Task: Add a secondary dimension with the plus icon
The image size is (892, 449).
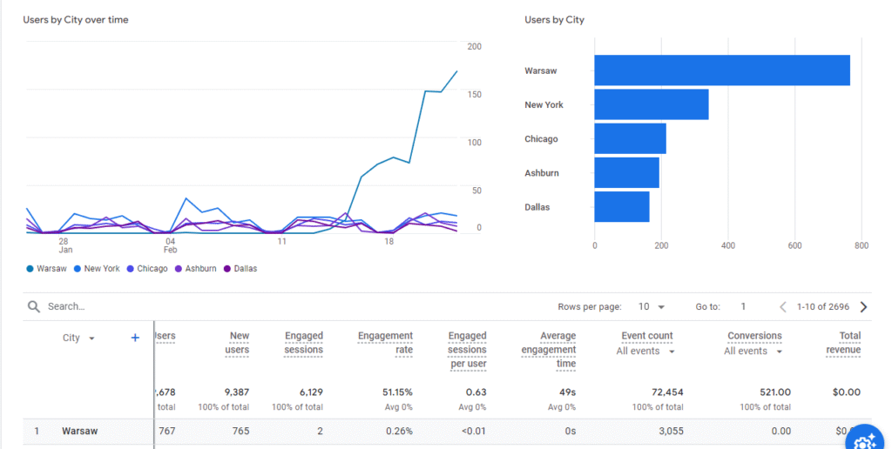Action: click(x=135, y=338)
